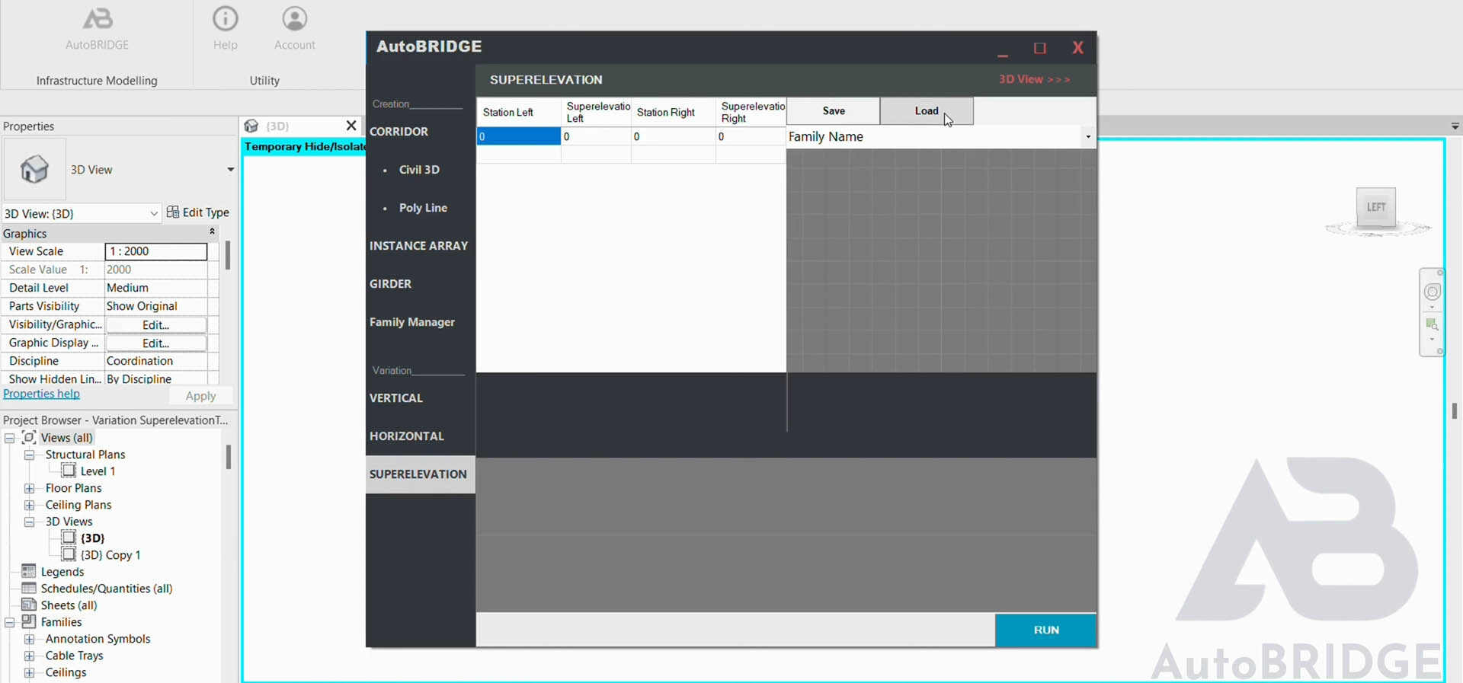1463x683 pixels.
Task: Close the AutoBRIDGE dialog with red X
Action: (x=1077, y=48)
